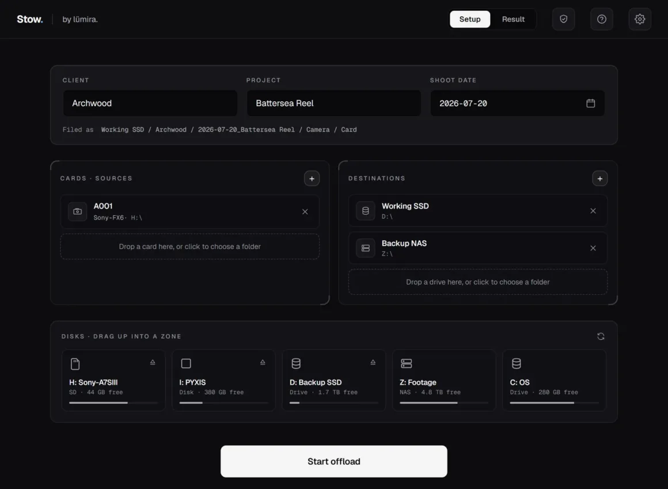Click the server icon beside Backup NAS
Screen dimensions: 668x489
(366, 248)
